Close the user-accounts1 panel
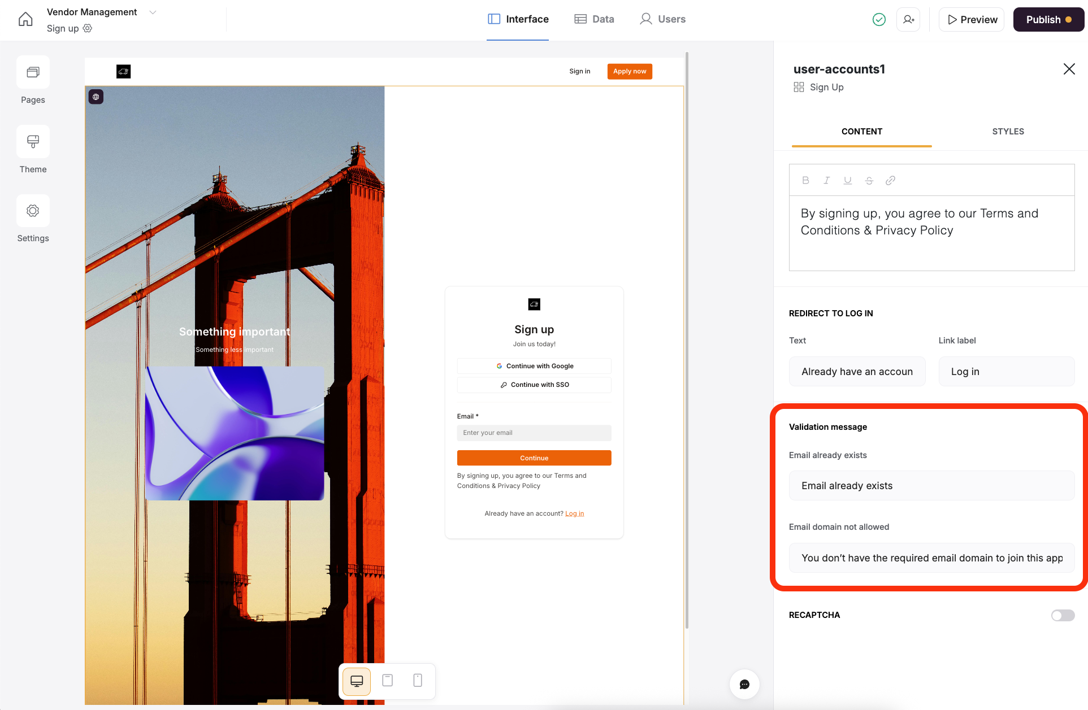Viewport: 1088px width, 710px height. [1069, 69]
